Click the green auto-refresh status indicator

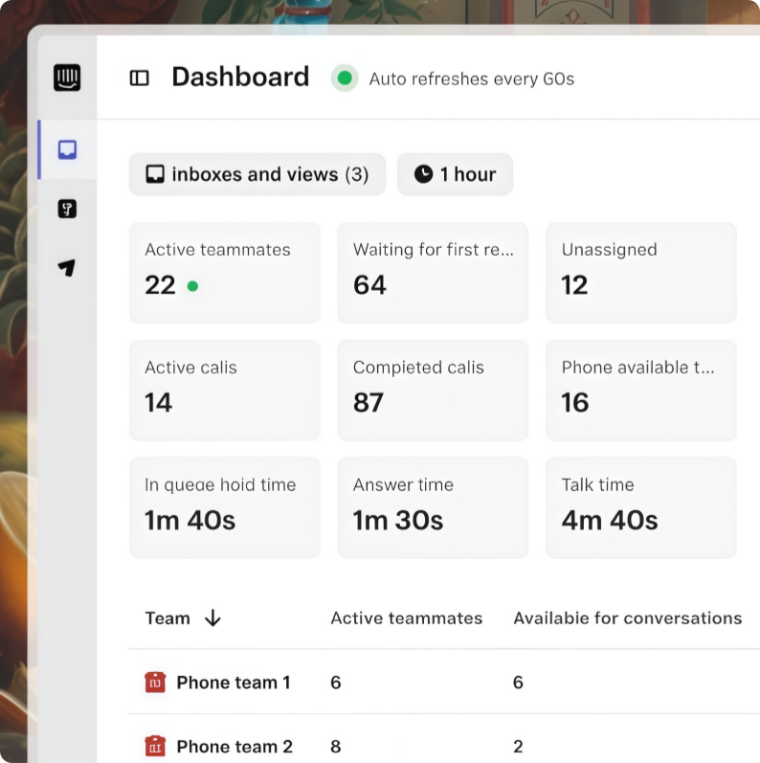[x=345, y=79]
